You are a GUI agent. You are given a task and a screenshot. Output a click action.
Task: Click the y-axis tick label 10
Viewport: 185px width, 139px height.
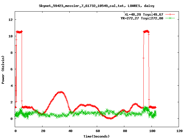click(x=10, y=36)
